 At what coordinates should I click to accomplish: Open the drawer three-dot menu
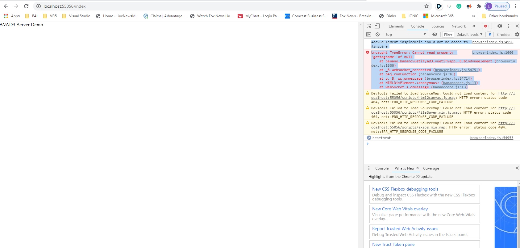369,168
